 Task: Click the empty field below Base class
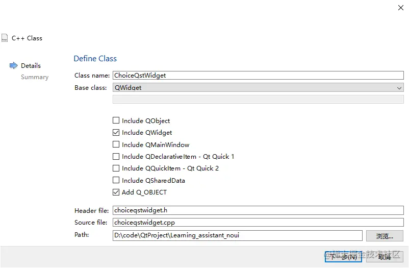pos(258,99)
